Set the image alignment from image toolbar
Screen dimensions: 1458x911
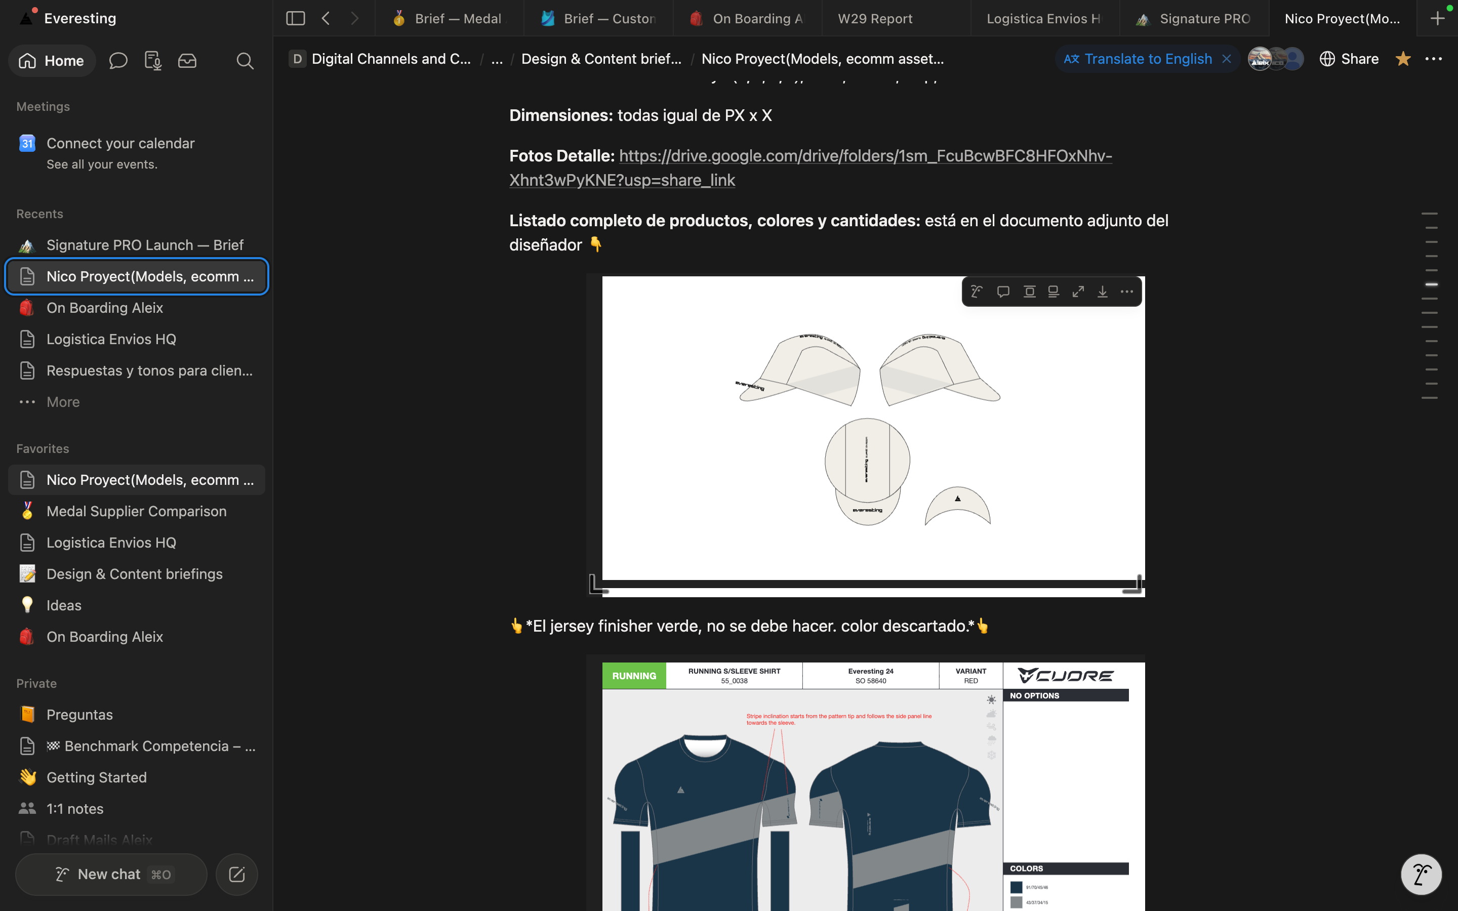pos(1030,292)
